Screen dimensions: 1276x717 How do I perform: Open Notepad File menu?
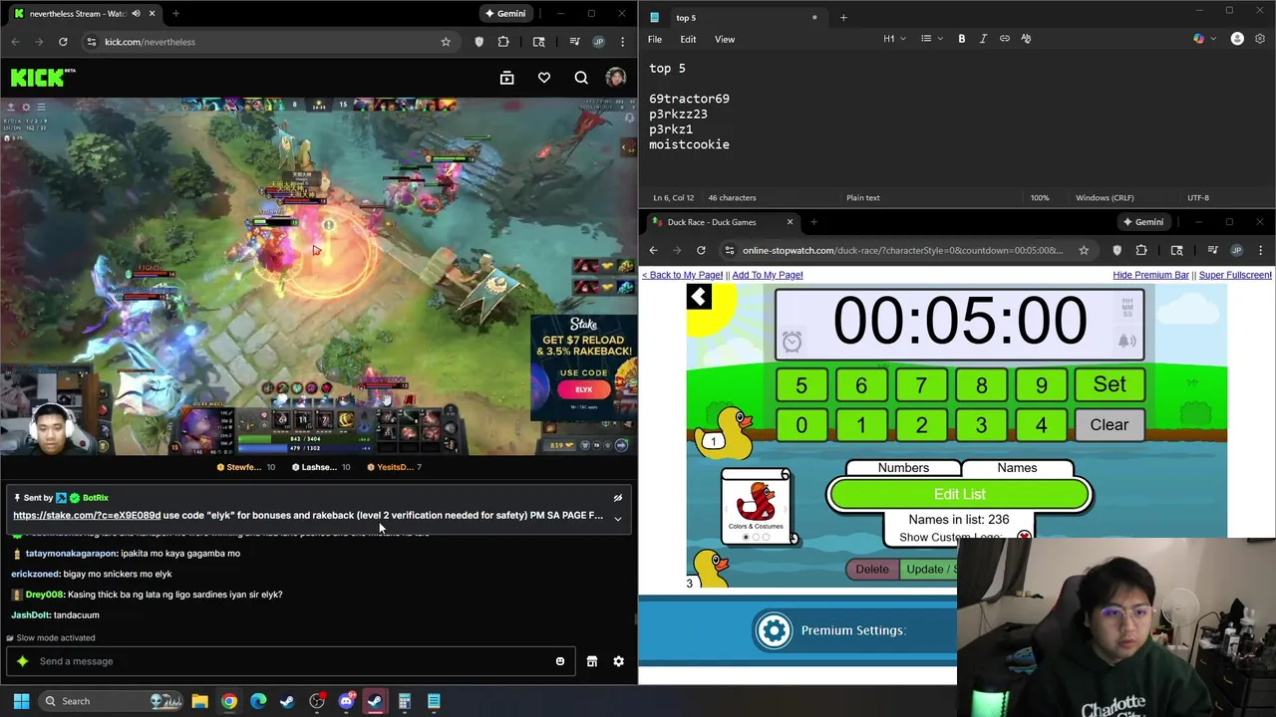pyautogui.click(x=655, y=39)
